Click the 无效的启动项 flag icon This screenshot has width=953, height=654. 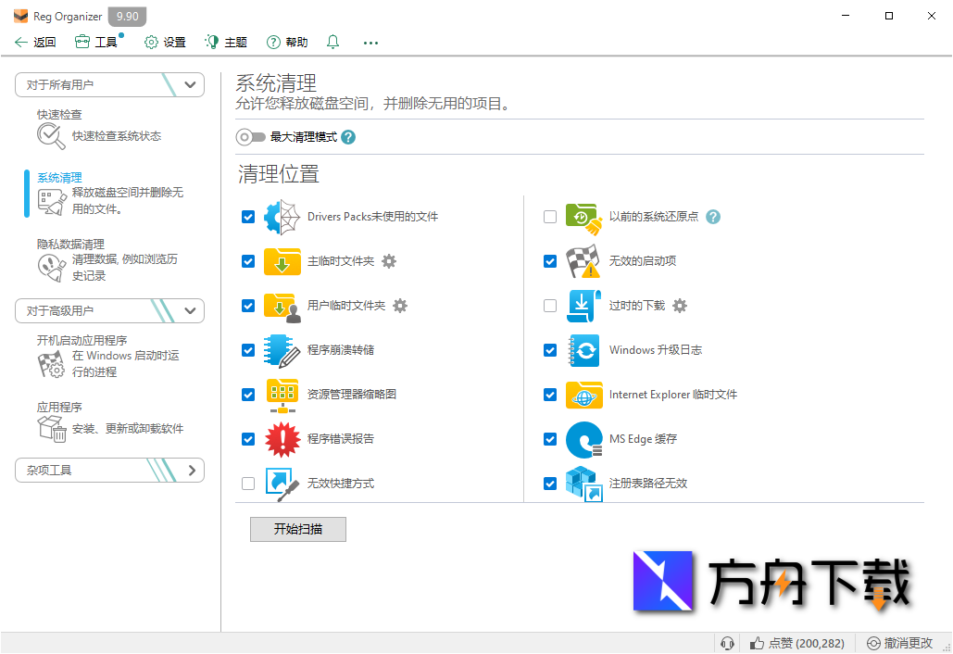point(583,261)
